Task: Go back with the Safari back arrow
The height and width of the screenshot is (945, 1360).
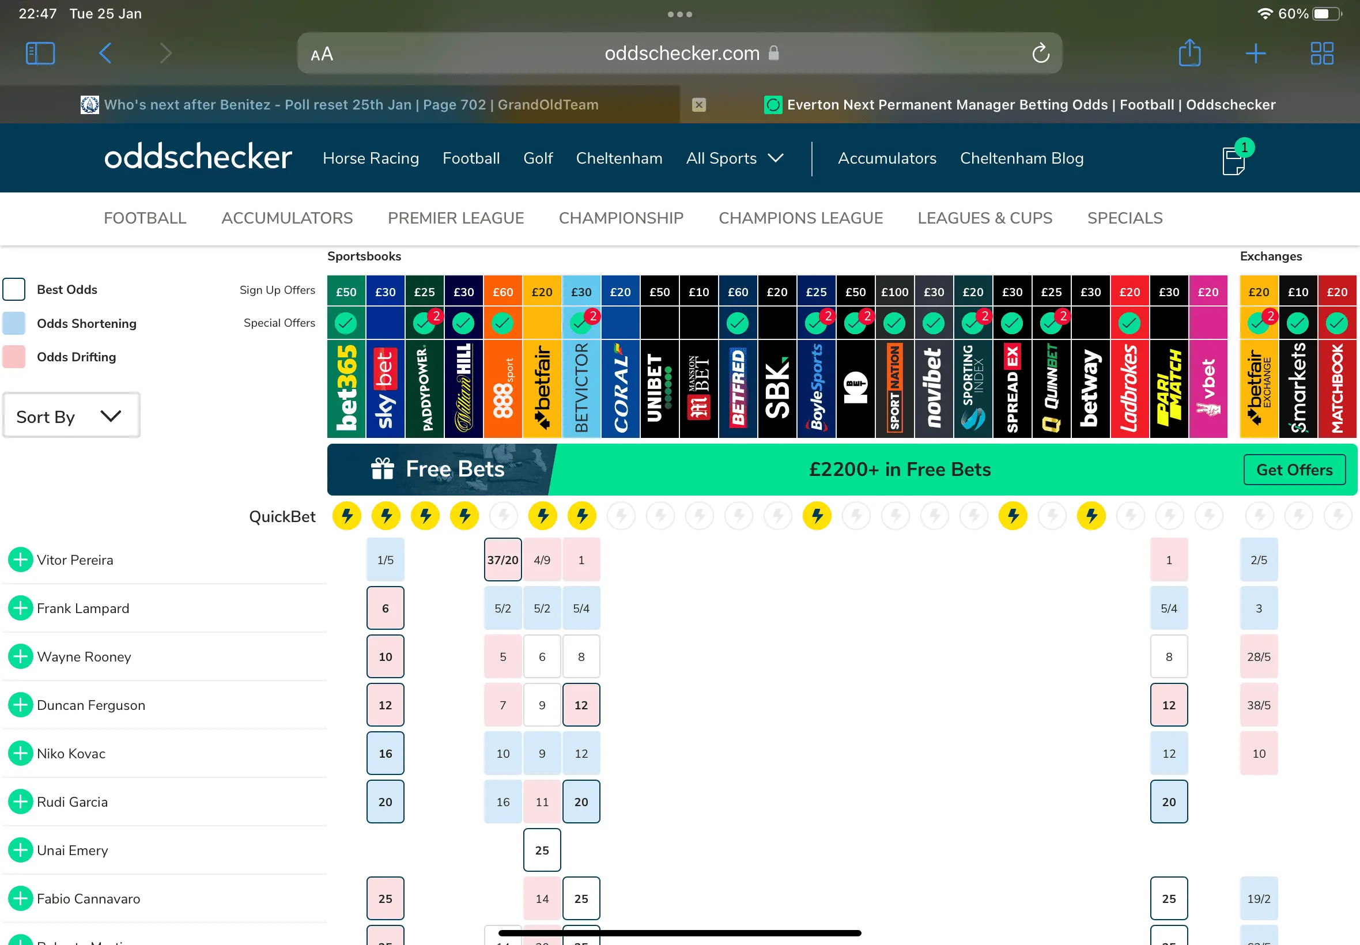Action: pos(105,53)
